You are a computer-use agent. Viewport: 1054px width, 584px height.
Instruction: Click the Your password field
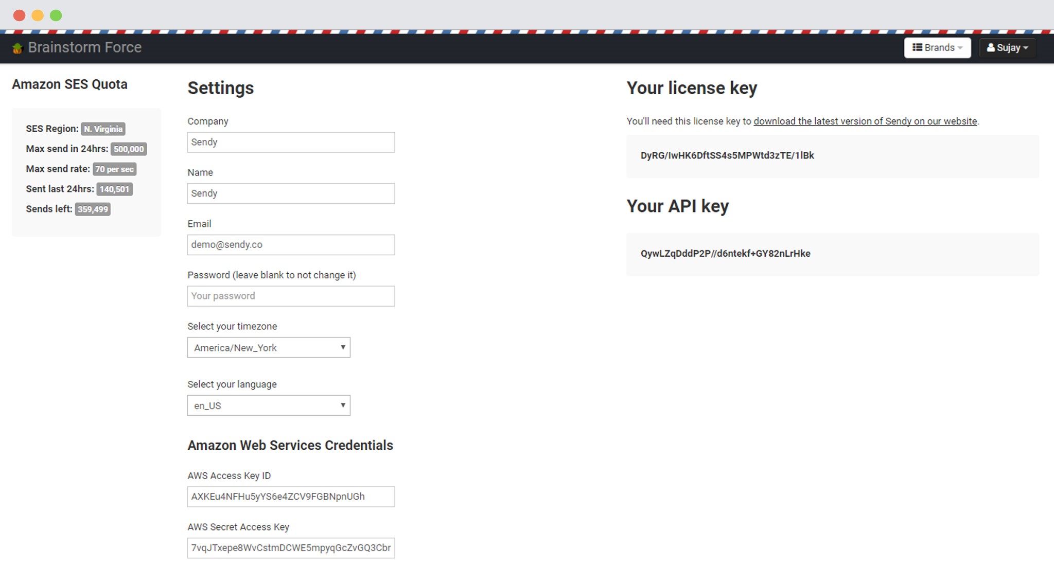pyautogui.click(x=291, y=296)
